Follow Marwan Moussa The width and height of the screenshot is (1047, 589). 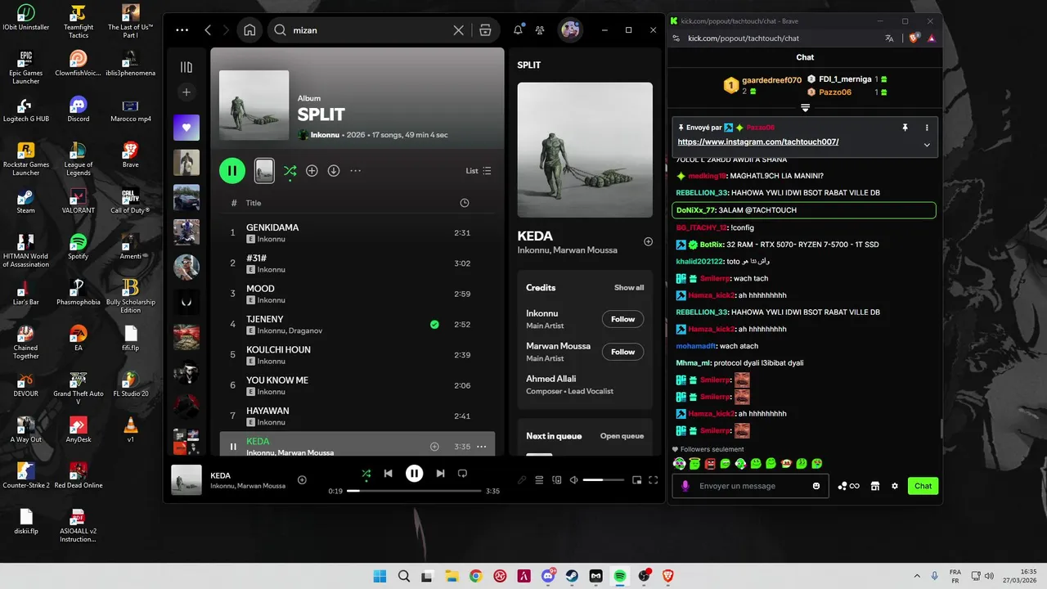coord(622,352)
